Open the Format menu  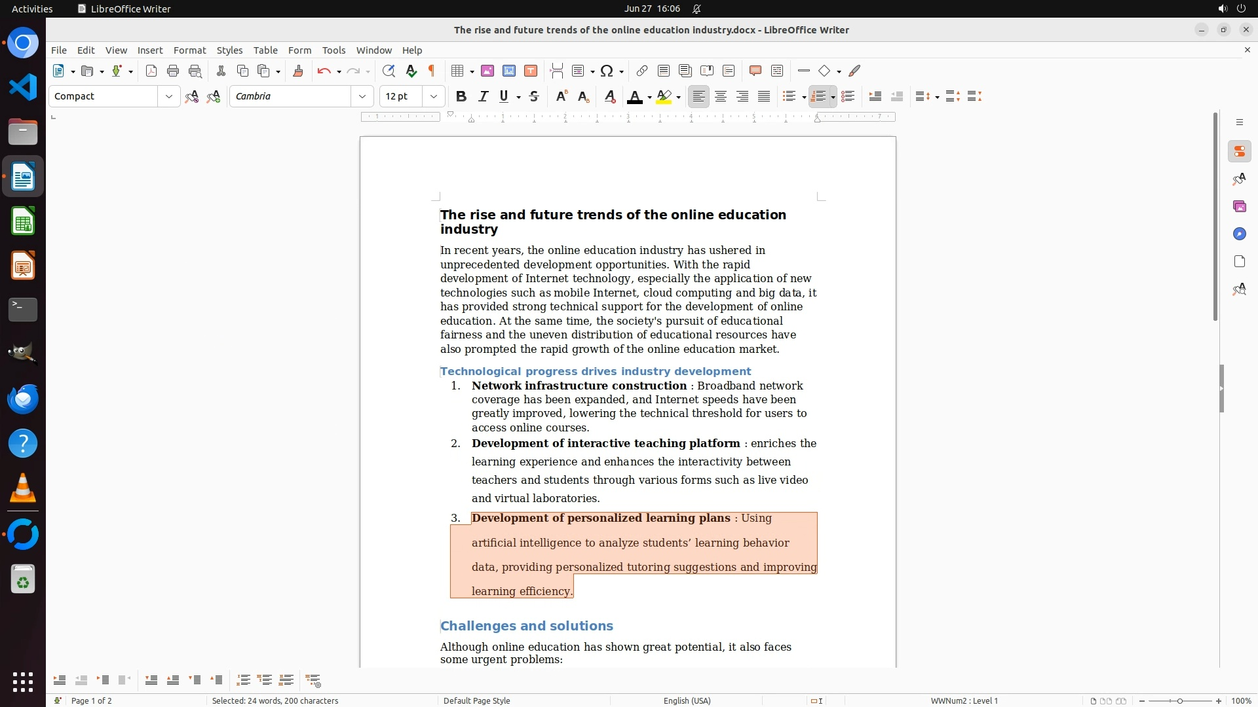pyautogui.click(x=189, y=50)
